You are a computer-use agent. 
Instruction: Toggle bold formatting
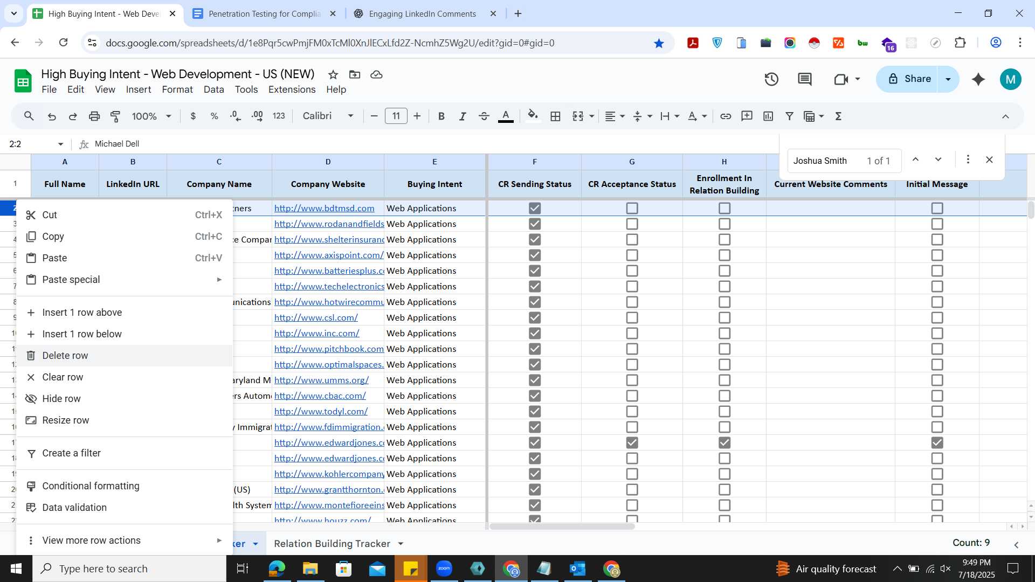click(441, 116)
